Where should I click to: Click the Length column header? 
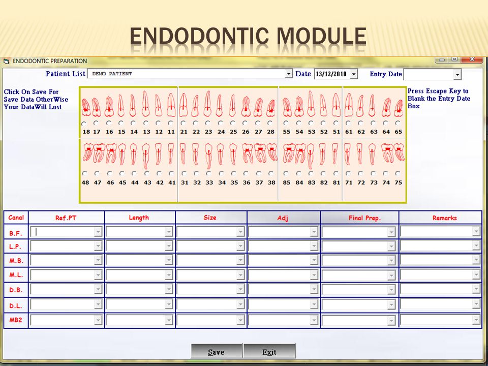pyautogui.click(x=139, y=218)
